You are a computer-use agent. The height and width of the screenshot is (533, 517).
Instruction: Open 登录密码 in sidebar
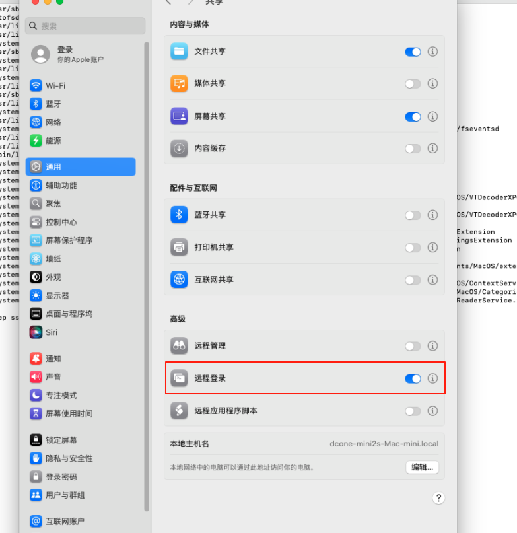[x=81, y=477]
